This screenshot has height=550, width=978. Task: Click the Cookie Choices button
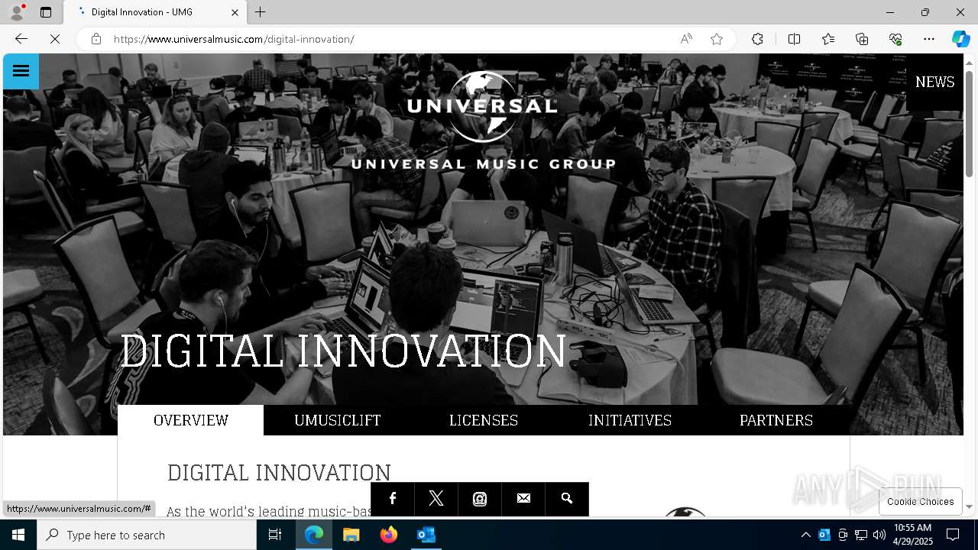(x=920, y=501)
